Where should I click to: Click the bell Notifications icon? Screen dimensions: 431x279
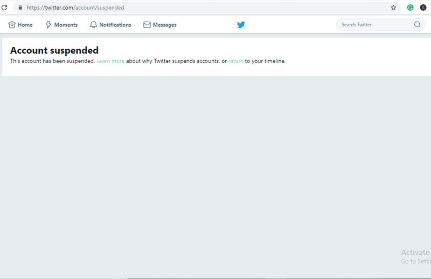[x=93, y=25]
